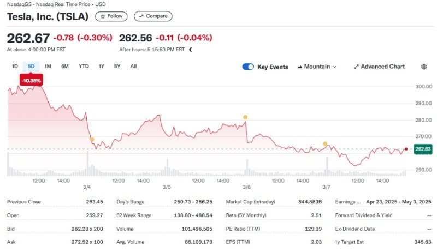
Task: Switch to the 1M time range
Action: (x=48, y=67)
